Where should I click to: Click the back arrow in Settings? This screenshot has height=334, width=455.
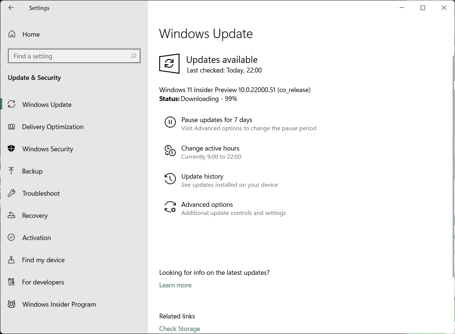pos(11,8)
